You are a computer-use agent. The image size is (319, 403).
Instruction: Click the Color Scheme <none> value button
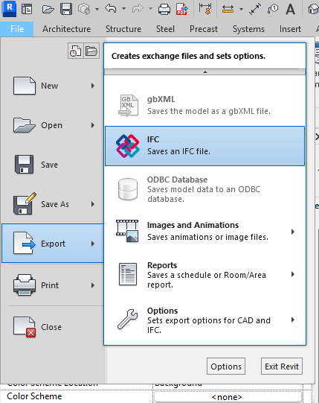tap(228, 397)
